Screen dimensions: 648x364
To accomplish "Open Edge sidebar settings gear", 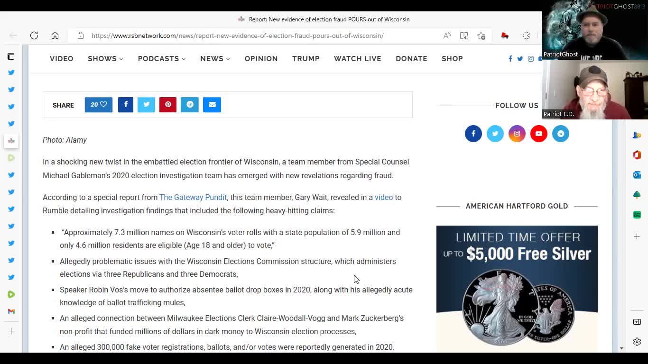I will point(637,342).
